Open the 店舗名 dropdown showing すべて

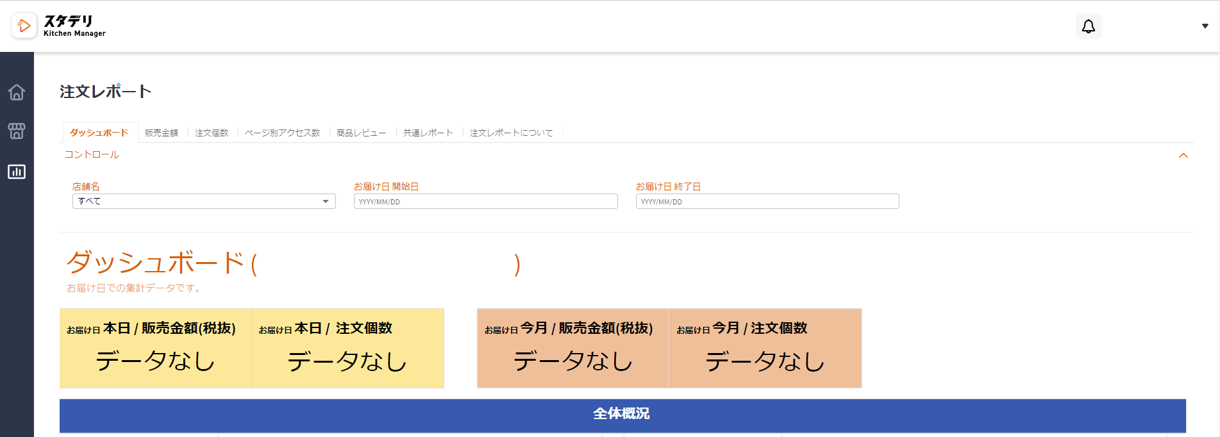(x=204, y=201)
